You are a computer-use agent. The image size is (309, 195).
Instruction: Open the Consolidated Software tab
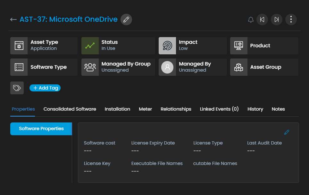tap(70, 109)
